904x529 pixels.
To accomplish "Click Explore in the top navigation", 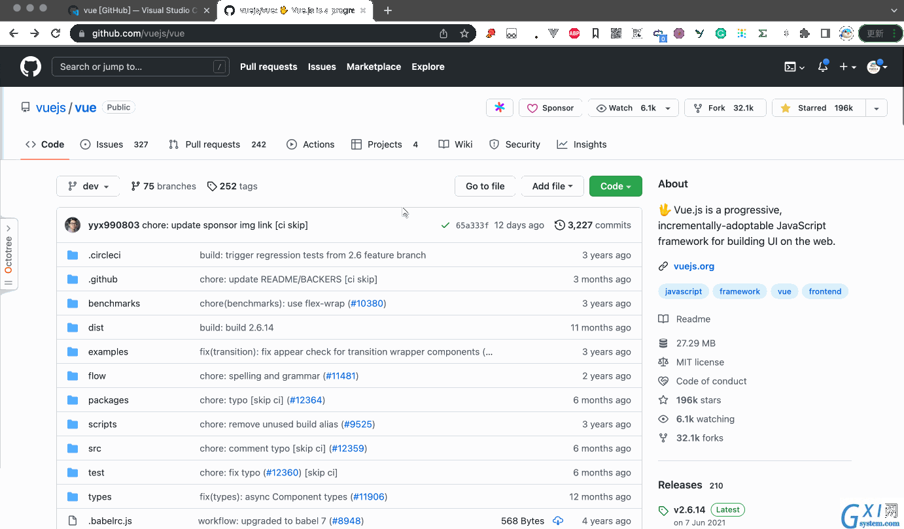I will [x=428, y=67].
